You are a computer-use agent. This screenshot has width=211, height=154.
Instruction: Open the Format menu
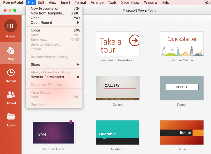pyautogui.click(x=80, y=2)
